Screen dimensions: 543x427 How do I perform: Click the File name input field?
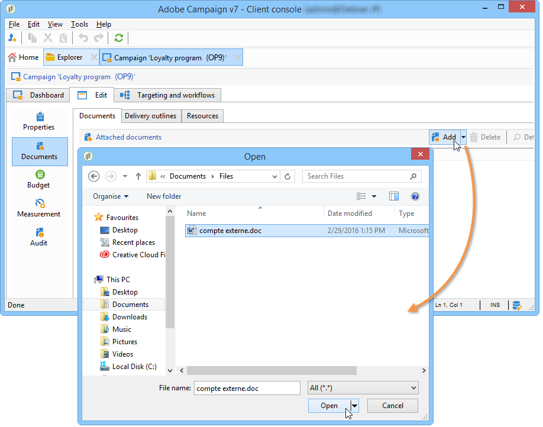point(247,388)
